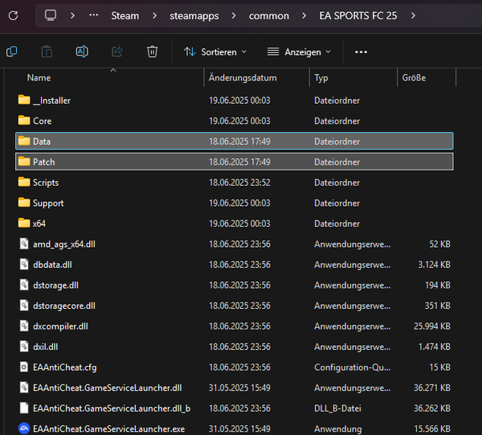
Task: Select the Core folder icon
Action: [24, 121]
